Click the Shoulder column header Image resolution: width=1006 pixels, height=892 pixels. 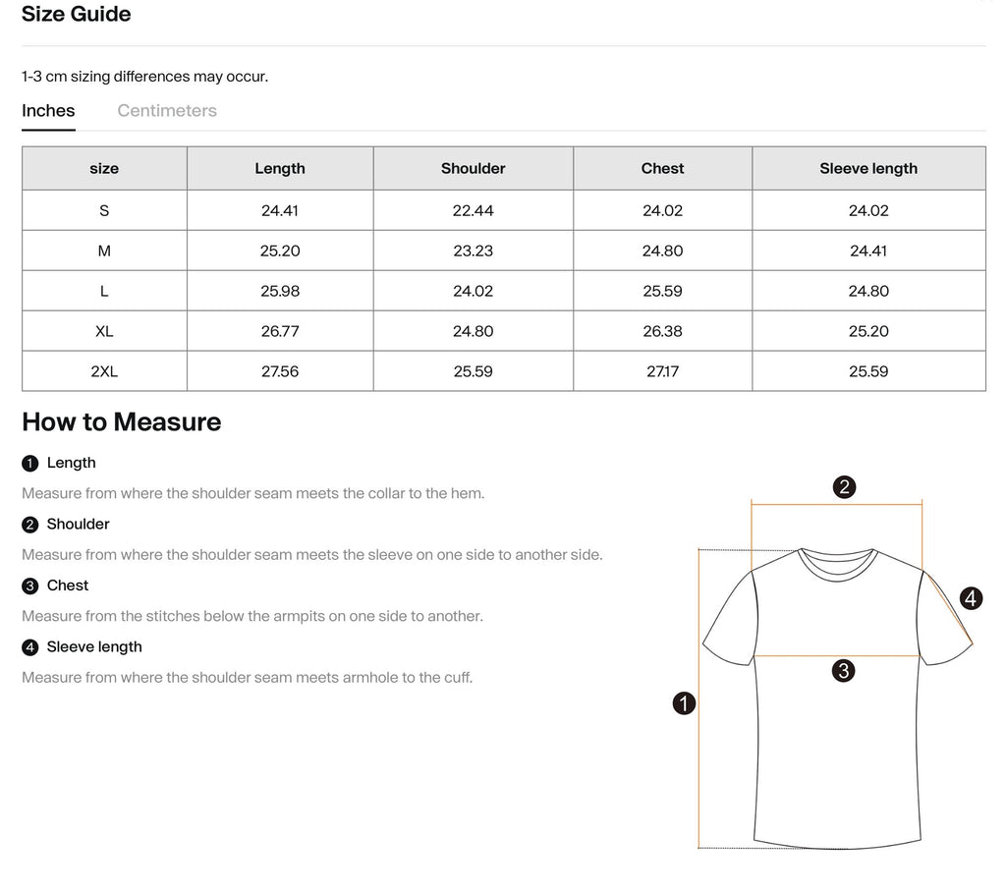(473, 168)
